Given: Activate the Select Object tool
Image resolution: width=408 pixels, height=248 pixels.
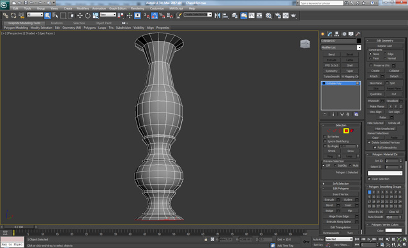Looking at the screenshot, I should [48, 15].
